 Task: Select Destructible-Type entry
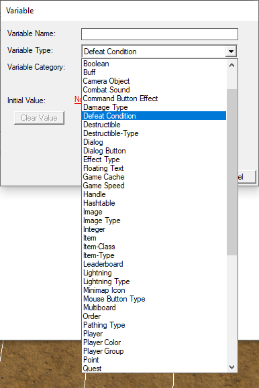154,133
